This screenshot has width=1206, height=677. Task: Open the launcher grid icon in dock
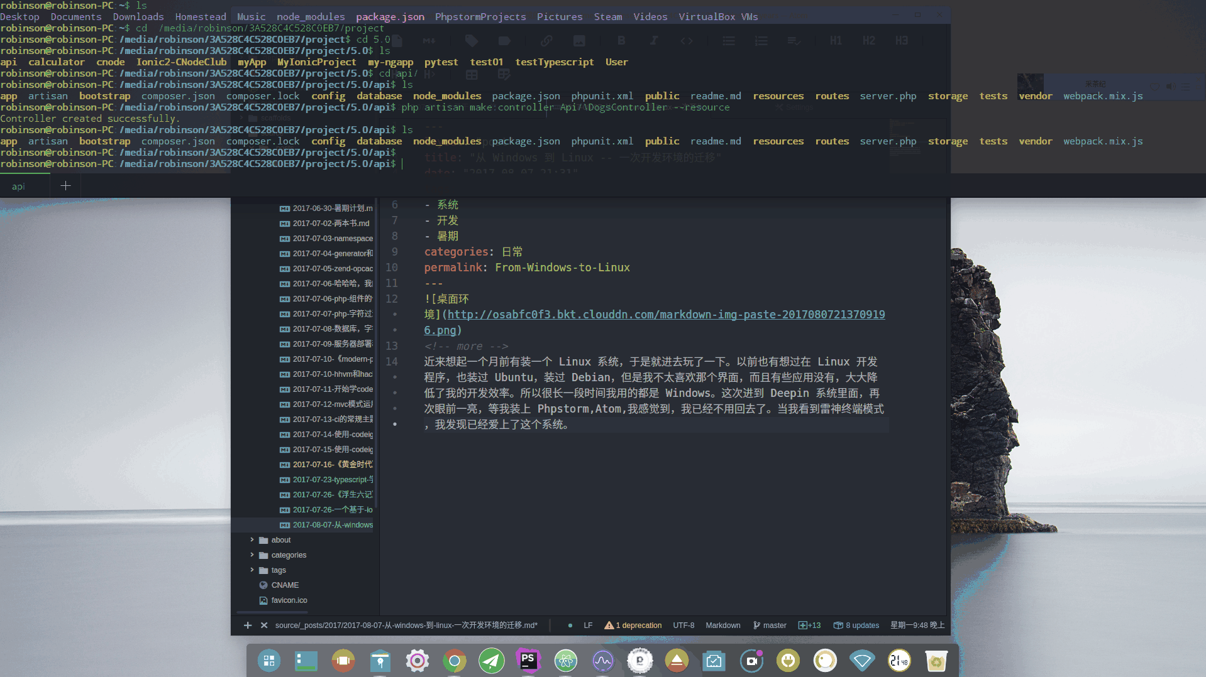[x=269, y=661]
